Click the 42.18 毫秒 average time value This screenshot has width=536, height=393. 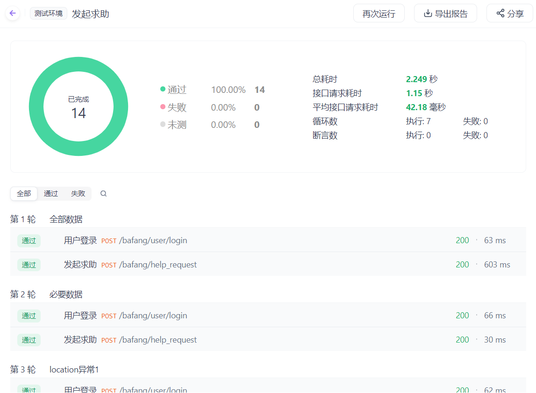pos(426,107)
